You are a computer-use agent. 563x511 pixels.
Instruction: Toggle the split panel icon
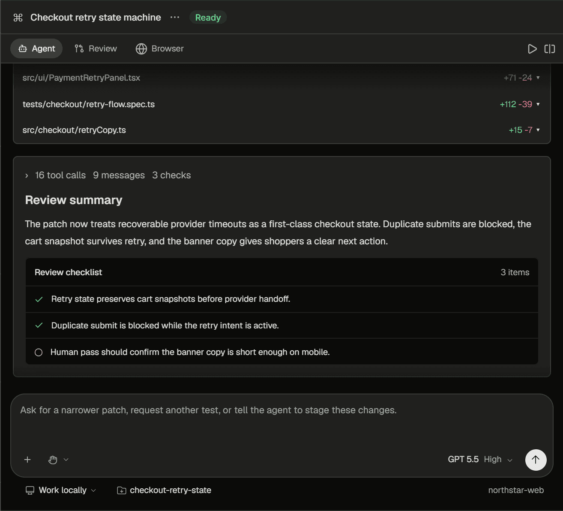pyautogui.click(x=550, y=49)
